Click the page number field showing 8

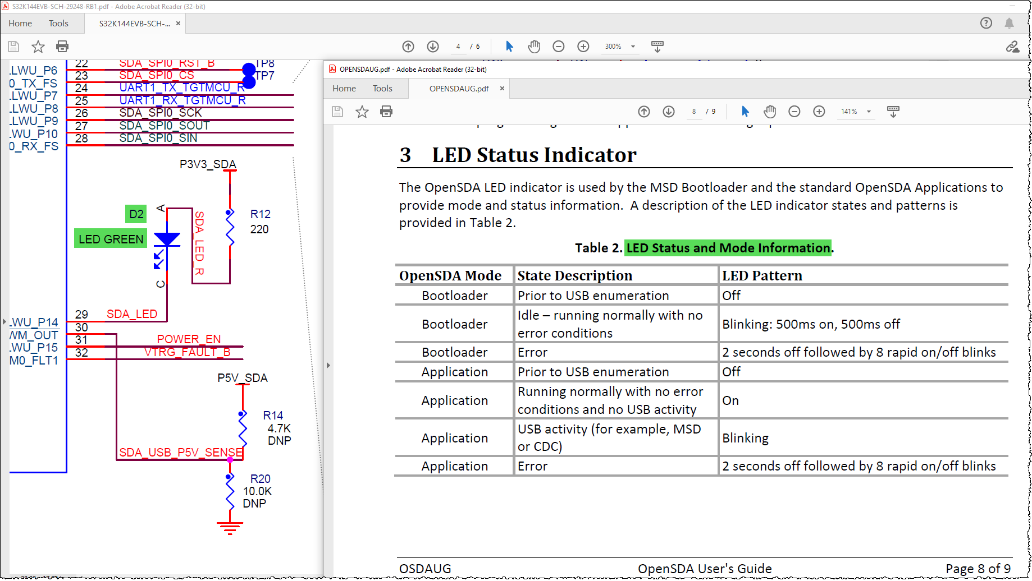[694, 112]
